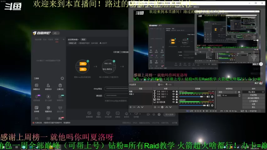Mute the 麦克风/Aux channel in OBS mixer

(x=208, y=97)
